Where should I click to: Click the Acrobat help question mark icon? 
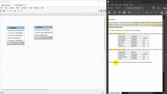coord(153,8)
